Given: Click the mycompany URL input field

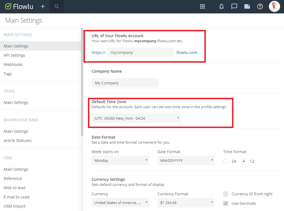Looking at the screenshot, I should pyautogui.click(x=140, y=52).
